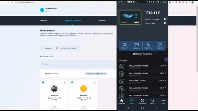Click the calendar icon in date range
Viewport: 198px width, 111px height.
coord(57,48)
